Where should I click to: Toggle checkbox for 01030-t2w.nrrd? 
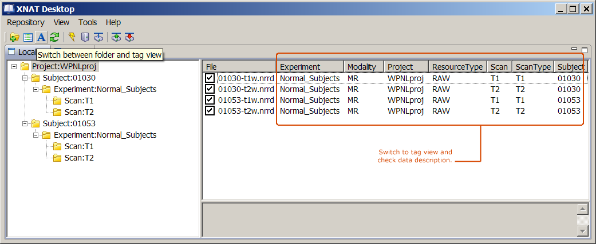(x=210, y=89)
